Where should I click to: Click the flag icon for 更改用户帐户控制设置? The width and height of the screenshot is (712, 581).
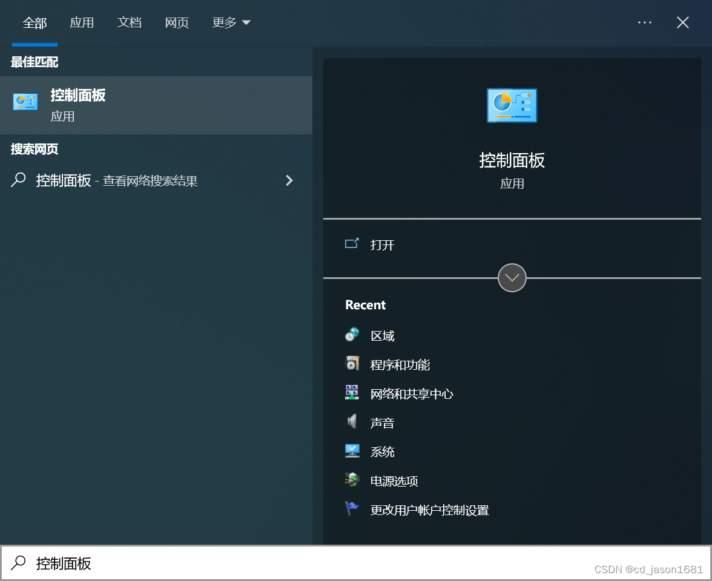[x=352, y=508]
